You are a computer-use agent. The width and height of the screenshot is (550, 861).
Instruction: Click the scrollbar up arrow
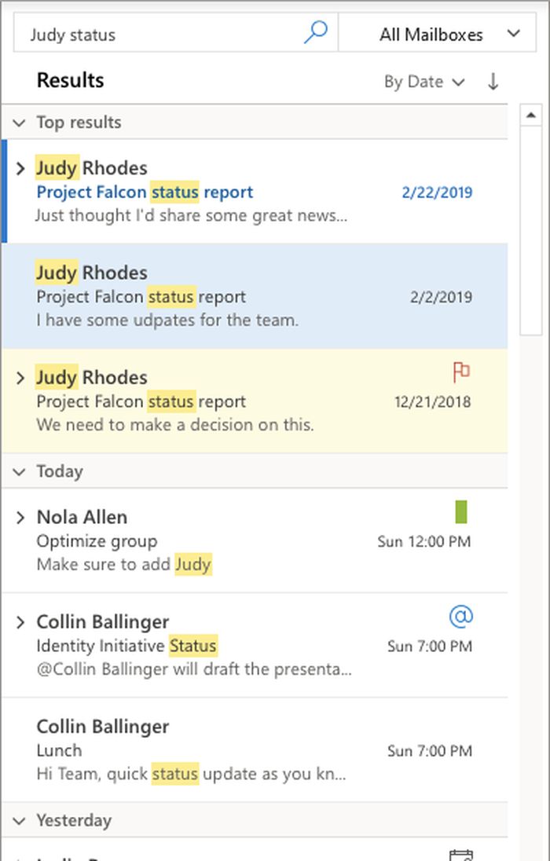point(531,115)
